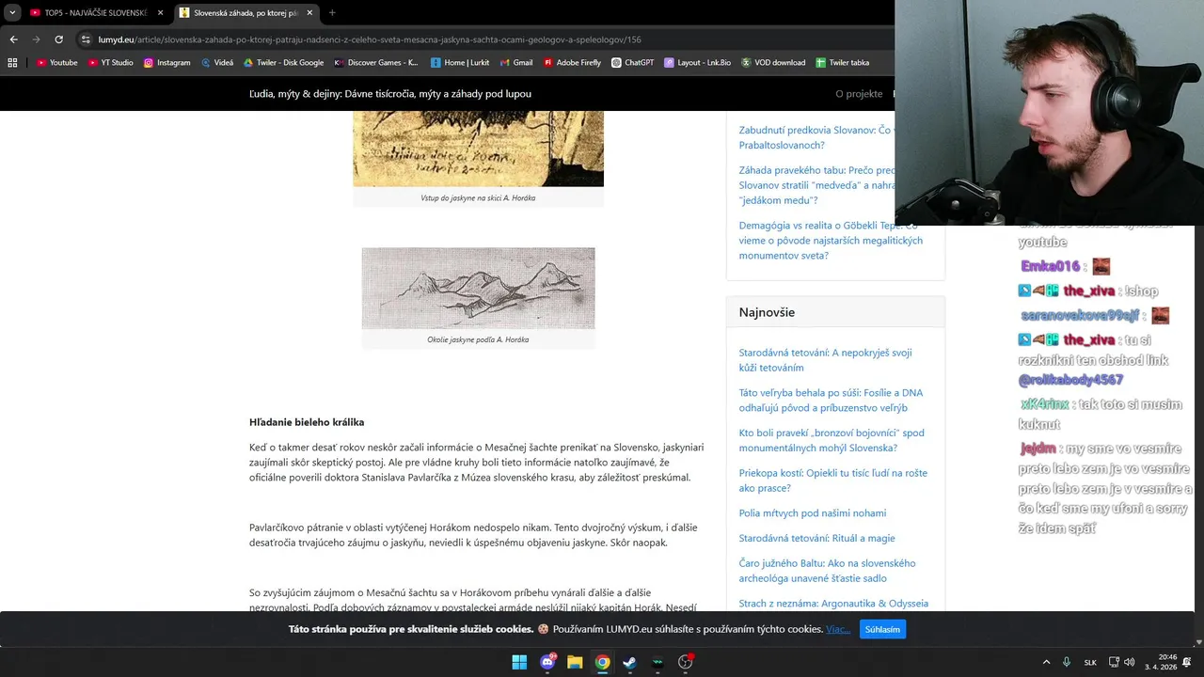This screenshot has height=677, width=1204.
Task: Open the Twiler tabka bookmark
Action: (842, 63)
